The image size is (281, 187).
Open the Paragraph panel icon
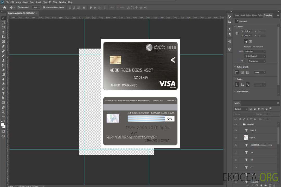[x=230, y=34]
